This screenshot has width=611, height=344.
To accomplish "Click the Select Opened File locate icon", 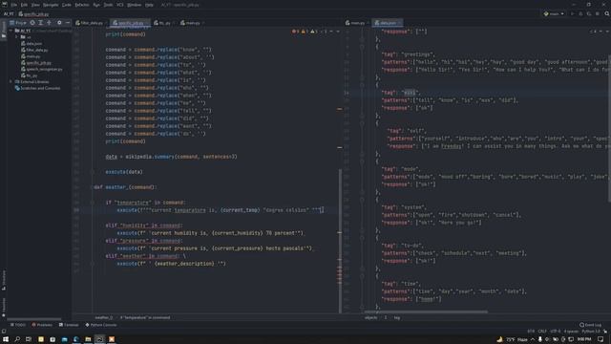I will (x=32, y=23).
